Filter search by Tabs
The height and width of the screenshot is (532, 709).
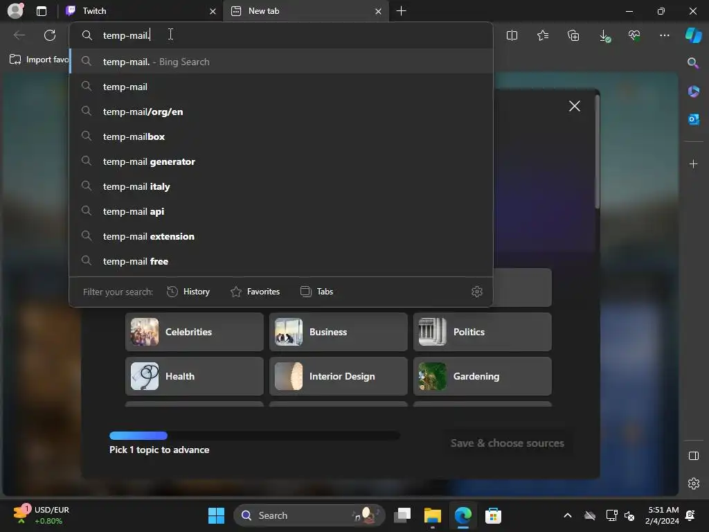(316, 292)
